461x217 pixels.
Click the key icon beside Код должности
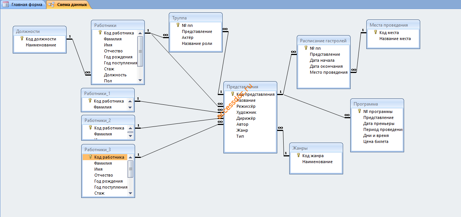[x=22, y=39]
